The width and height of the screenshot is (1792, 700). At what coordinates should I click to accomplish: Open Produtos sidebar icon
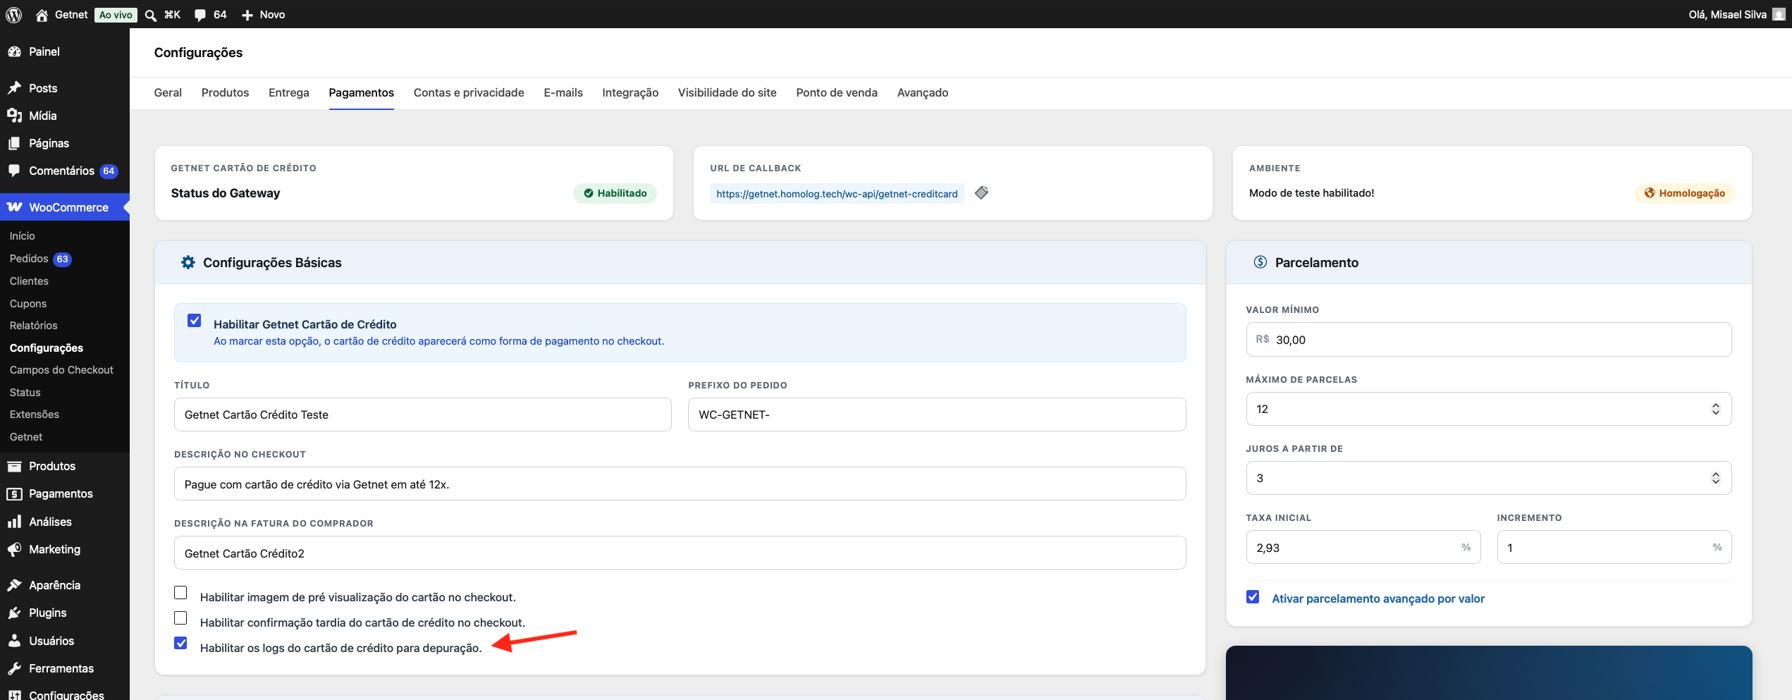14,466
